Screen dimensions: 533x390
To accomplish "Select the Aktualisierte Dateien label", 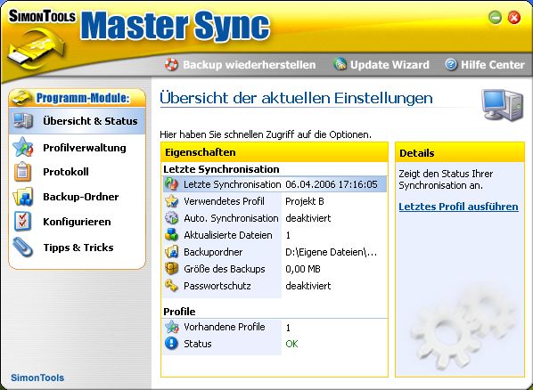I will coord(228,235).
